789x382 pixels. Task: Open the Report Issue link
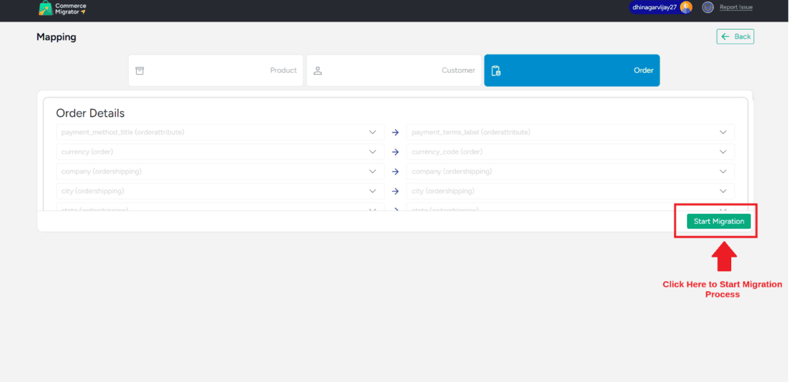coord(736,7)
